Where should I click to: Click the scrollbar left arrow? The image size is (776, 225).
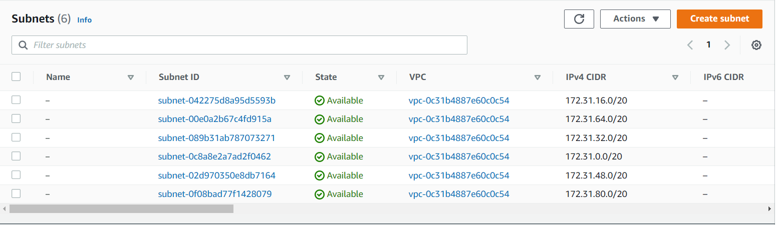click(4, 208)
